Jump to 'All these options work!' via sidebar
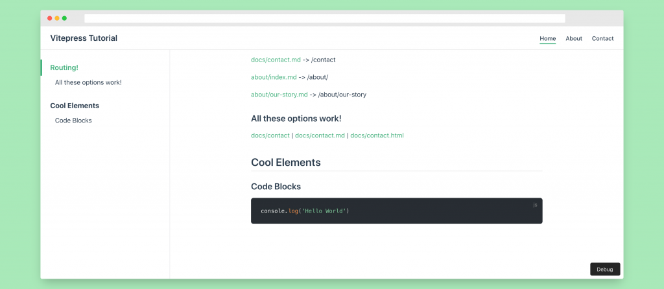Image resolution: width=664 pixels, height=289 pixels. (x=88, y=82)
